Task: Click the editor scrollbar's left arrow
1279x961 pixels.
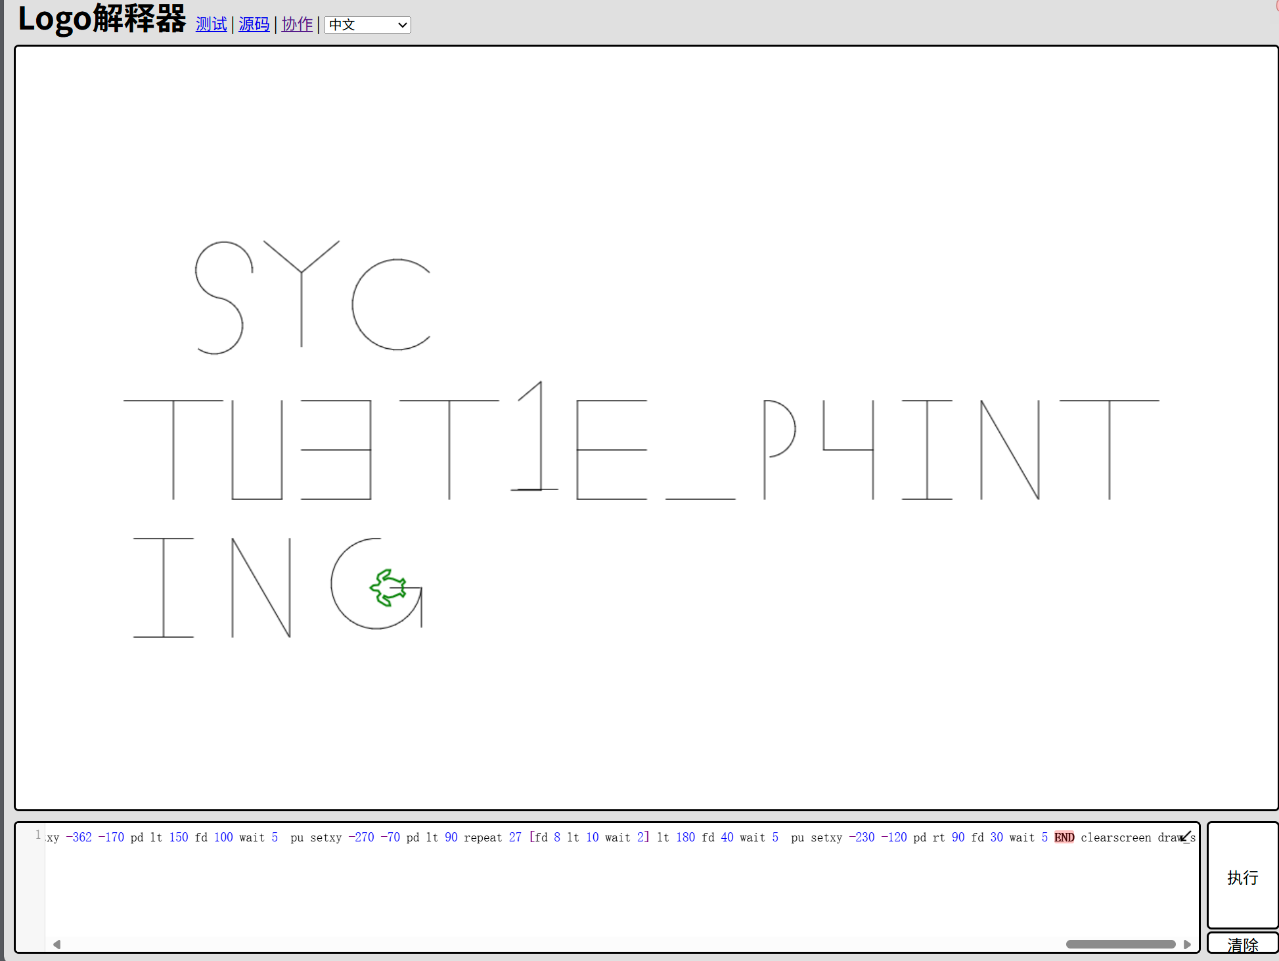Action: 57,945
